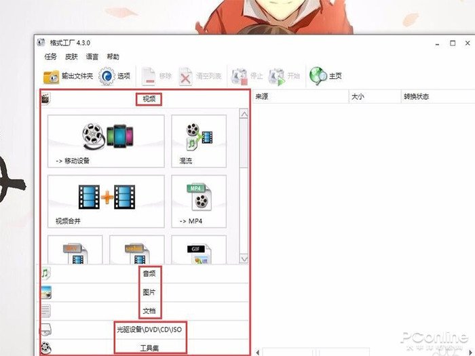Expand the 光驱设备\DVD\CD\ISO section
The height and width of the screenshot is (356, 475).
point(149,330)
